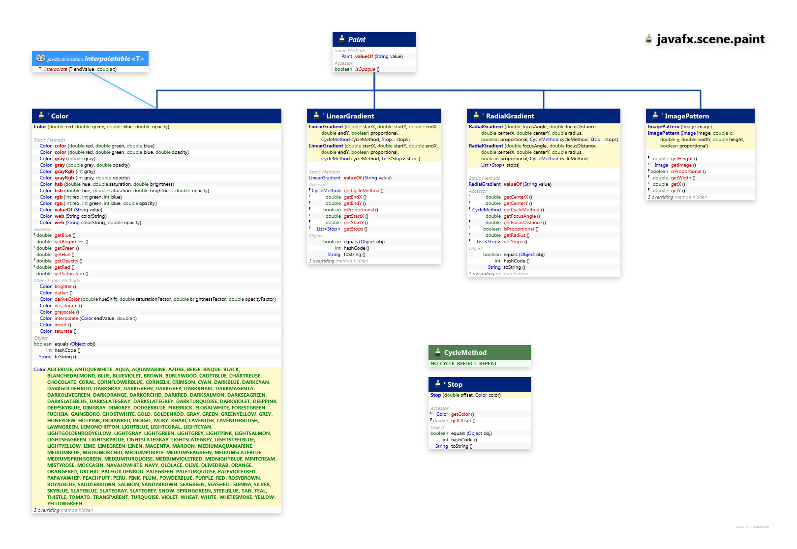Click getStartX accessor in LinearGradient
This screenshot has width=797, height=549.
click(354, 216)
